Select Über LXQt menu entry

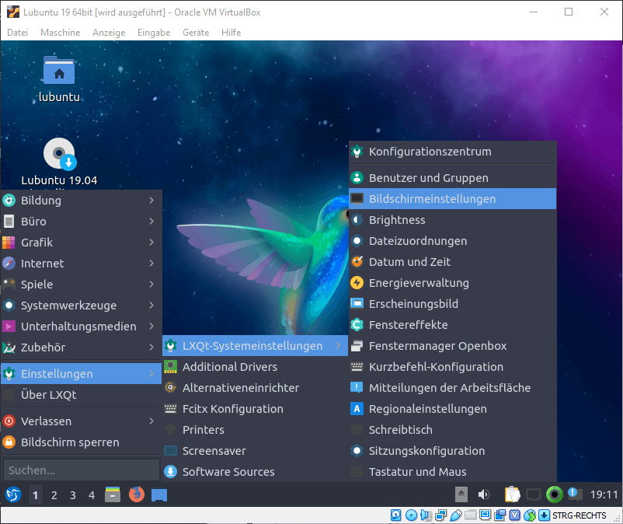(81, 395)
